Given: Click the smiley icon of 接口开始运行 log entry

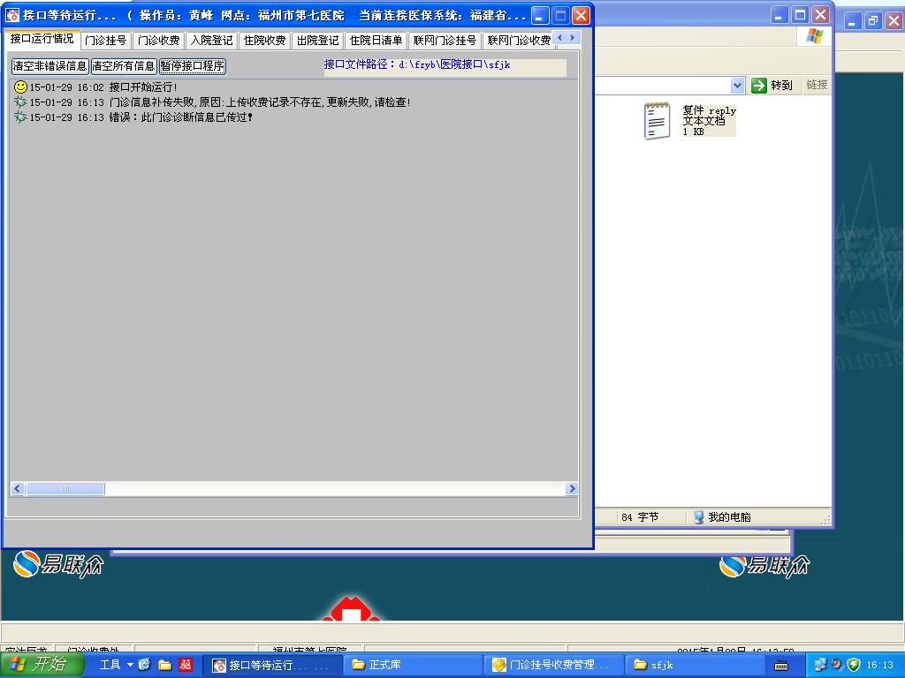Looking at the screenshot, I should [x=20, y=87].
